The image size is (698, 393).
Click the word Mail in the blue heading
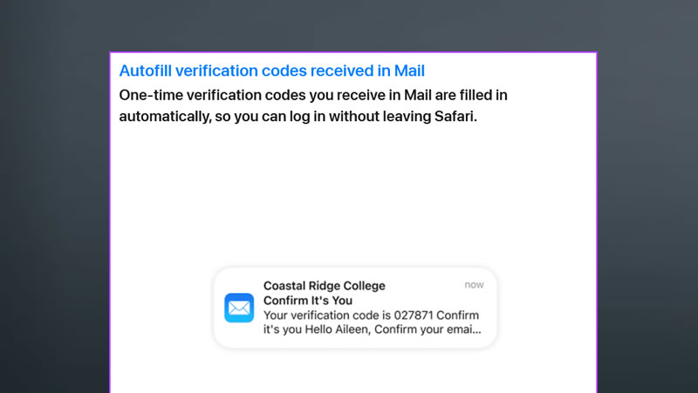click(x=409, y=71)
